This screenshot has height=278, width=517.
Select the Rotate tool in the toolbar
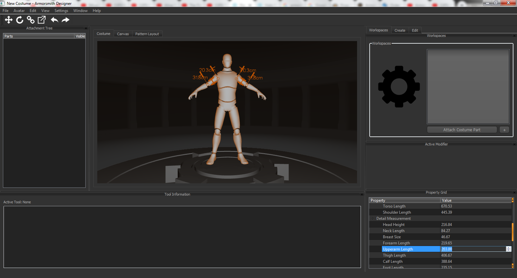[x=20, y=20]
